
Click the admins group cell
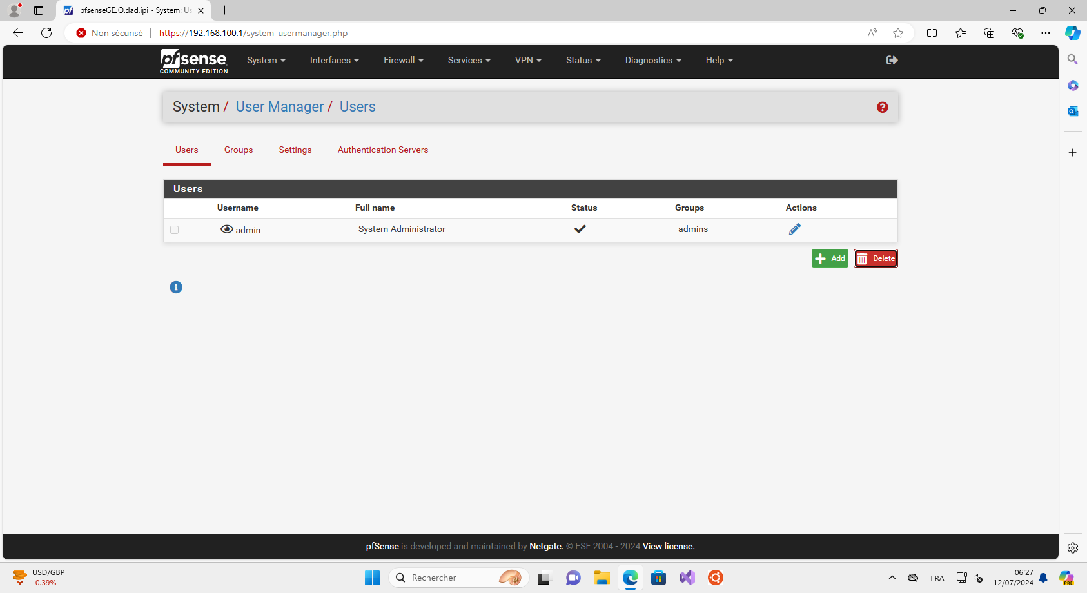point(693,229)
